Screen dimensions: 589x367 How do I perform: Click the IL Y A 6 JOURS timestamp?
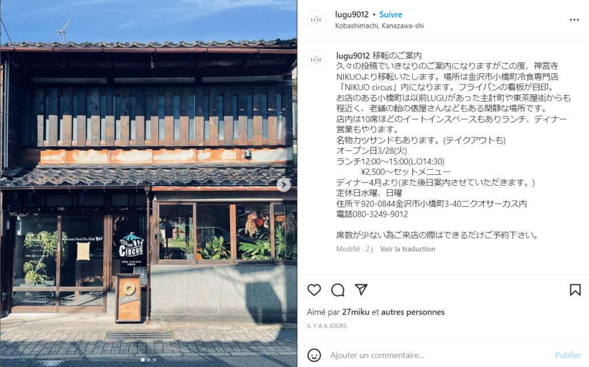pos(327,326)
